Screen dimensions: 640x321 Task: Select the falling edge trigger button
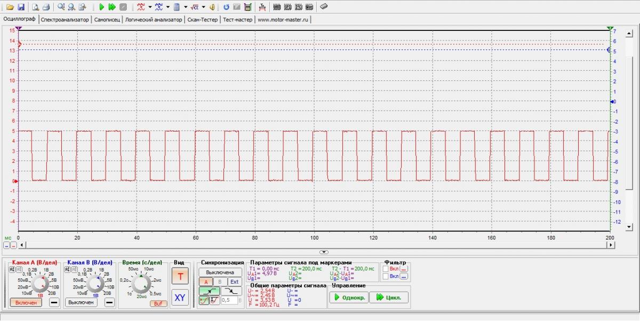(x=233, y=291)
